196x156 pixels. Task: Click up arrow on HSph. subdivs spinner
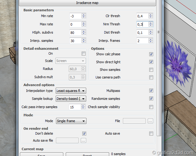point(84,31)
